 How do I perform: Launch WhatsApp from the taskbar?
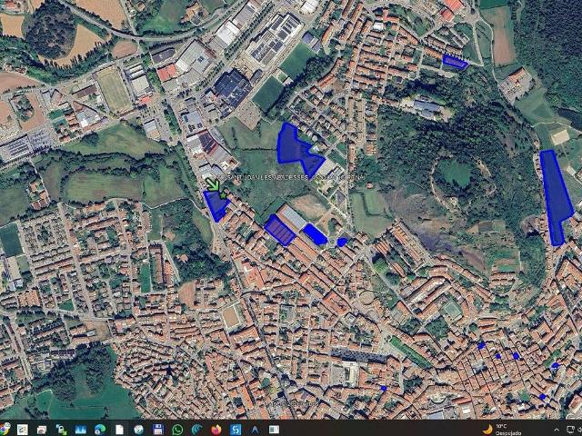coord(177,430)
